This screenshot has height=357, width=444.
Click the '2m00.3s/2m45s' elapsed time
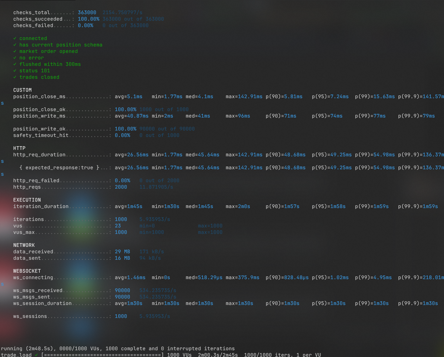click(x=218, y=355)
